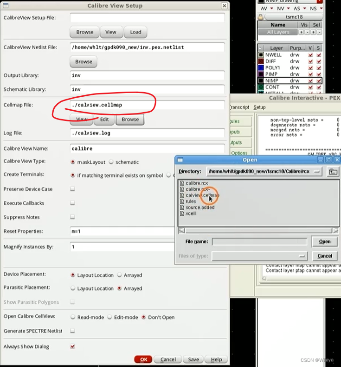This screenshot has width=341, height=367.
Task: Click the PIMP layer color icon
Action: pos(261,74)
